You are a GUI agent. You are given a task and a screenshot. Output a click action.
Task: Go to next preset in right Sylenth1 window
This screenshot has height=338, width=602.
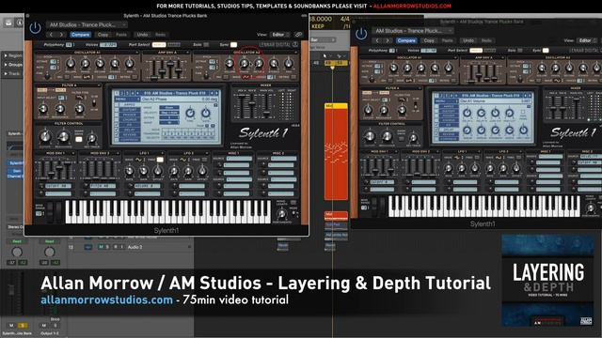click(387, 40)
